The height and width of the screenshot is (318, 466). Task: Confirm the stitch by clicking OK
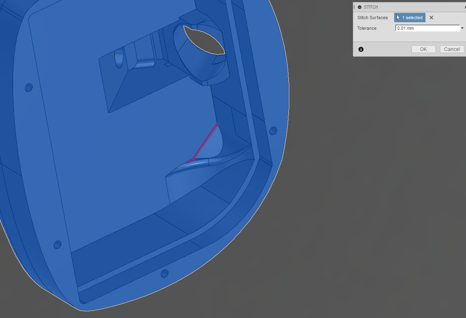pos(423,49)
